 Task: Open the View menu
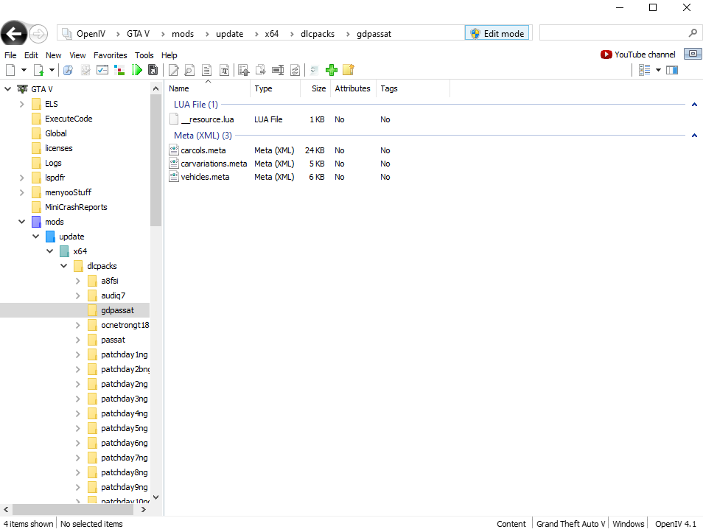(x=77, y=55)
